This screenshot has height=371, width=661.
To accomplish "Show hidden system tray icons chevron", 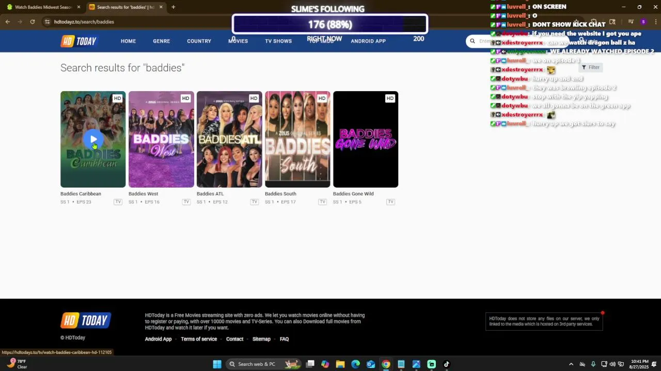I will [x=571, y=364].
